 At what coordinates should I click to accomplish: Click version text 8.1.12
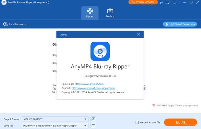(x=113, y=76)
